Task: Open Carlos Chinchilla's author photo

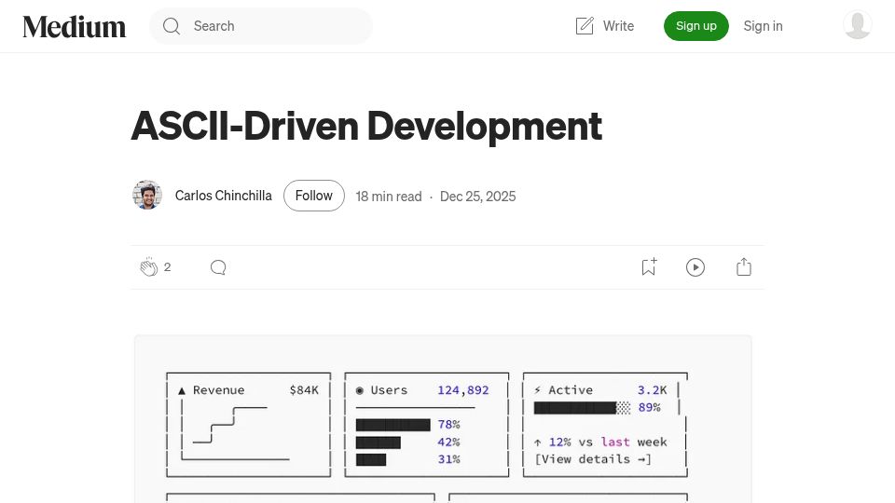Action: tap(147, 195)
